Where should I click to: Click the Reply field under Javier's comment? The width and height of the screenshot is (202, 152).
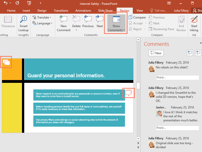(178, 128)
